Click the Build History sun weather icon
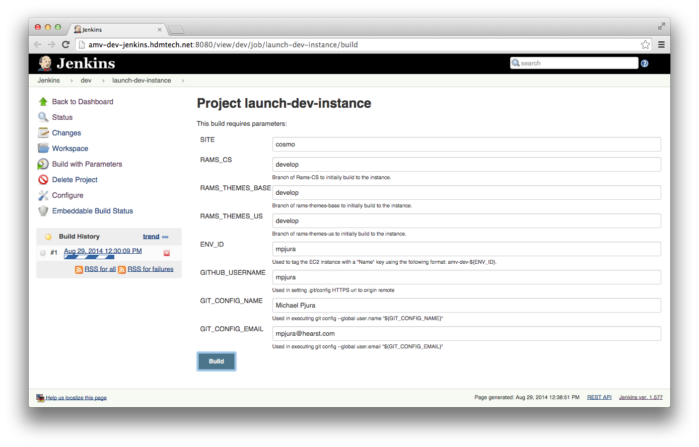The height and width of the screenshot is (447, 699). point(48,237)
